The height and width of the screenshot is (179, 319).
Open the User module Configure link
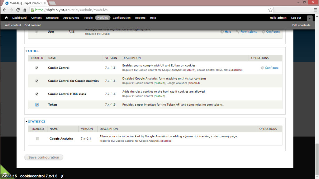[x=273, y=32]
